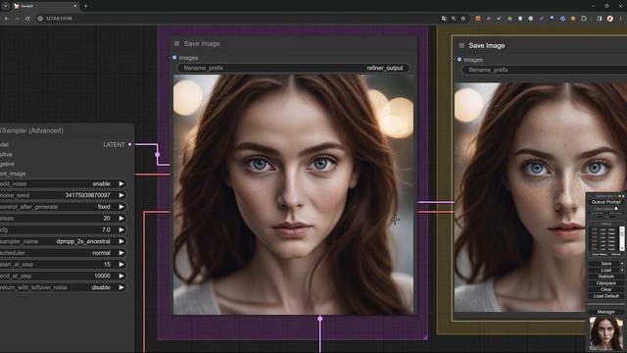Click the Clear button in ComfyUI menu

point(606,289)
